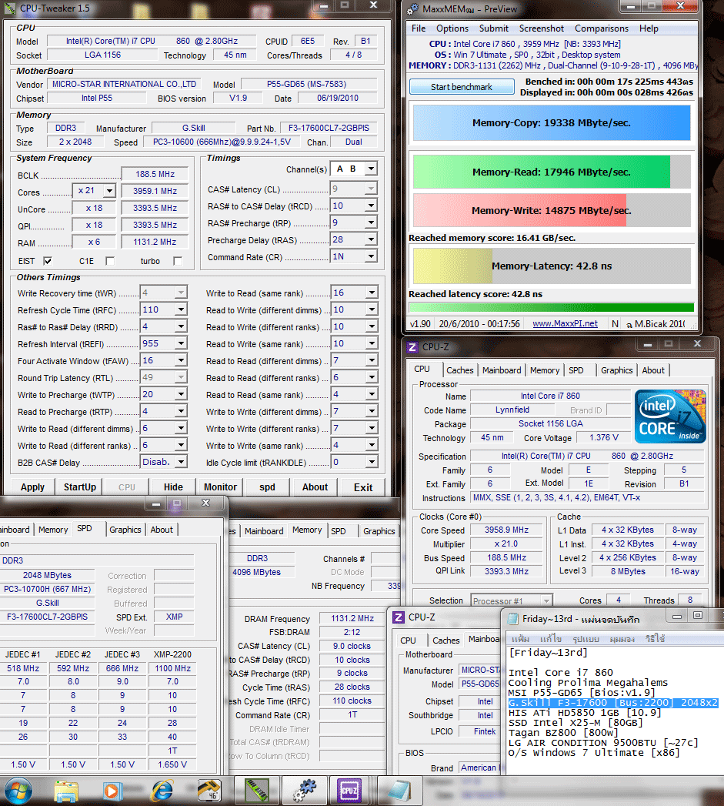Open the Channel(s) A B dropdown
The image size is (724, 806).
tap(371, 169)
